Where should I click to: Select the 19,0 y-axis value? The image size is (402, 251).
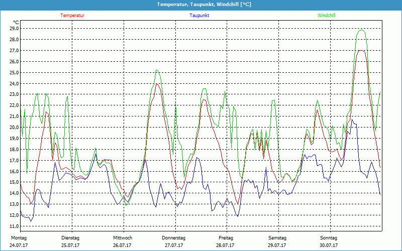click(x=14, y=139)
